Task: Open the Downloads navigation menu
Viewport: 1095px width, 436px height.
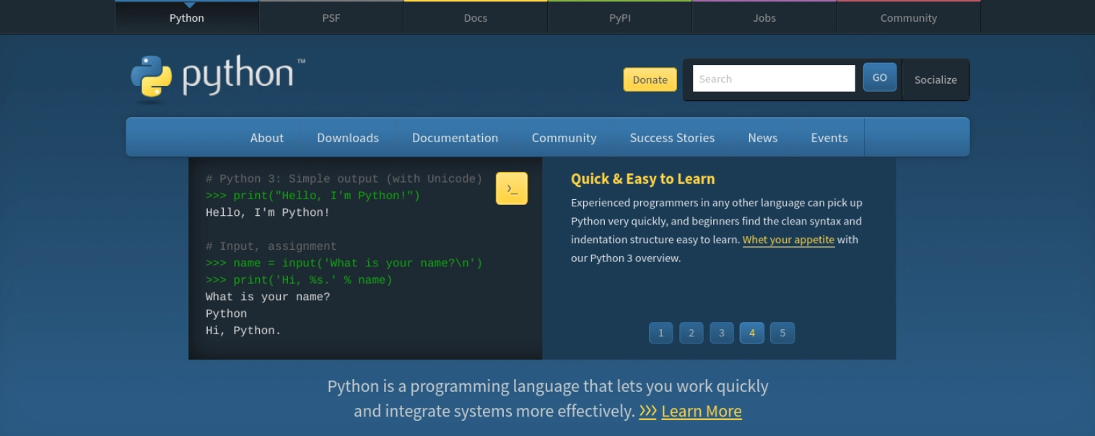Action: pos(347,138)
